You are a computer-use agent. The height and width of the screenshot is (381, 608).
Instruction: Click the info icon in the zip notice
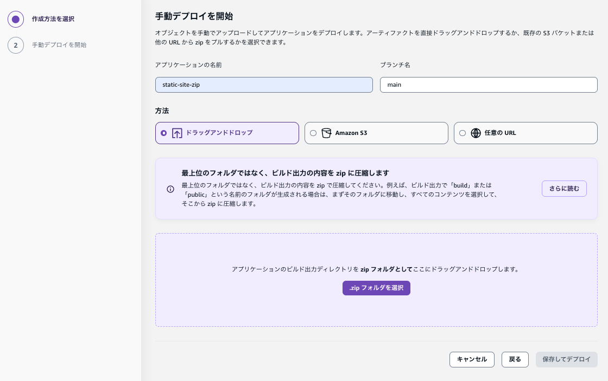coord(170,189)
